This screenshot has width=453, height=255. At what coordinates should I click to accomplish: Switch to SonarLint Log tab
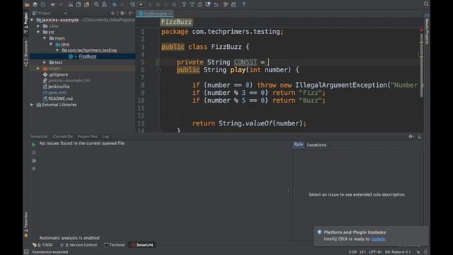click(x=105, y=137)
